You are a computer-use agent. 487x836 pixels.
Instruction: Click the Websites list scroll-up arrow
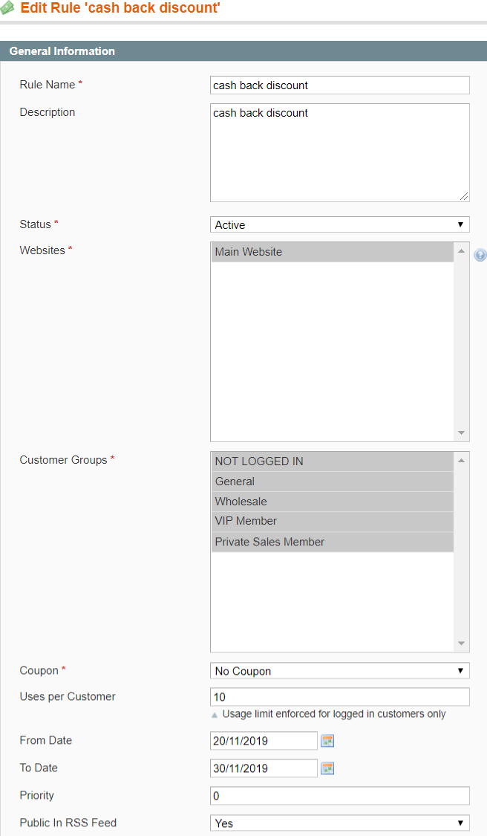pos(462,251)
